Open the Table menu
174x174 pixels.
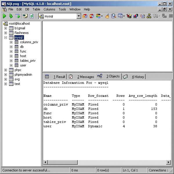[x=36, y=9]
